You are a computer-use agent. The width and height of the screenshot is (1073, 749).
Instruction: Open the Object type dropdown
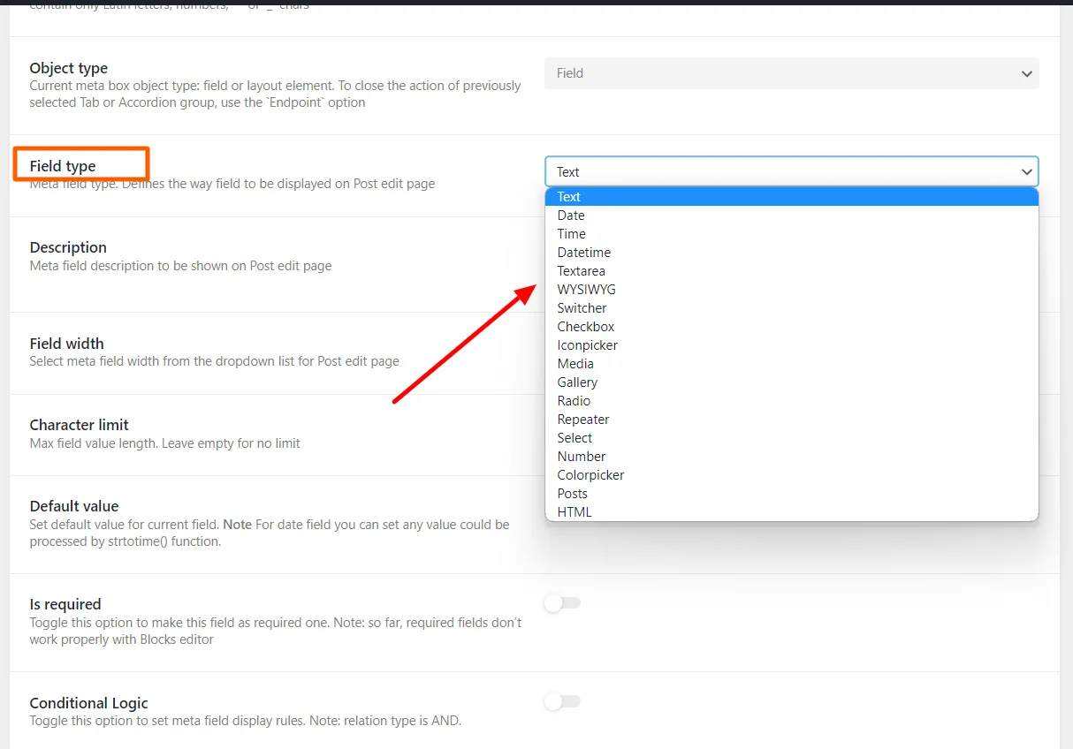pyautogui.click(x=791, y=73)
